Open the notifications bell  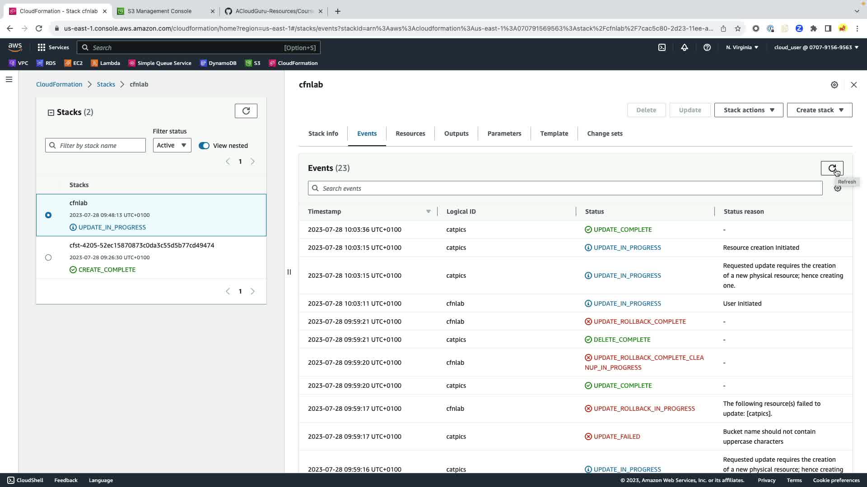[x=684, y=47]
